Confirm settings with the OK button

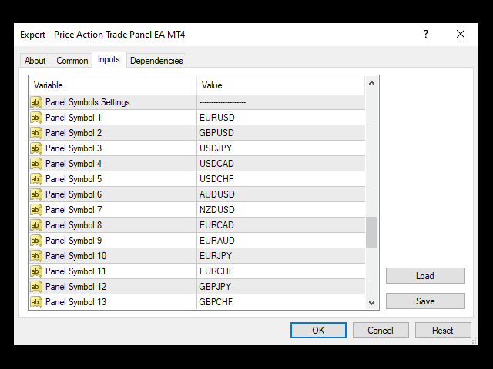pos(318,331)
